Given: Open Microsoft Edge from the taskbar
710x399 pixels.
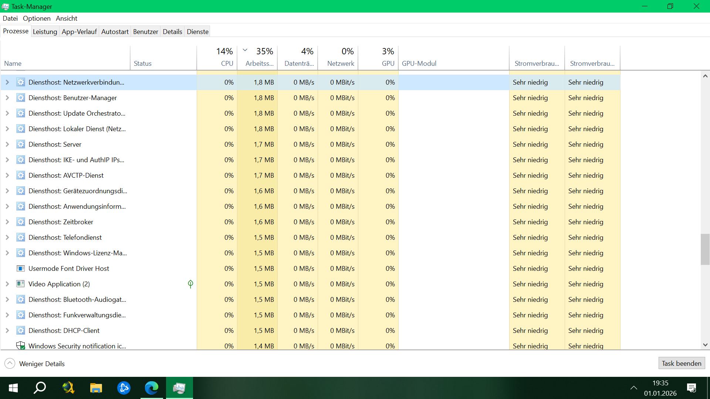Looking at the screenshot, I should click(151, 388).
